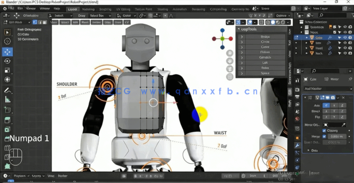Expand the Relax row in LoopTools

tap(241, 68)
